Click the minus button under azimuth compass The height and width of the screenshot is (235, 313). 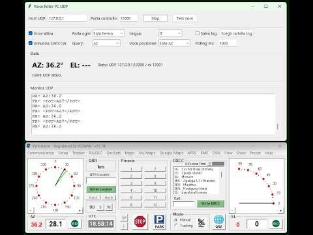(x=31, y=210)
